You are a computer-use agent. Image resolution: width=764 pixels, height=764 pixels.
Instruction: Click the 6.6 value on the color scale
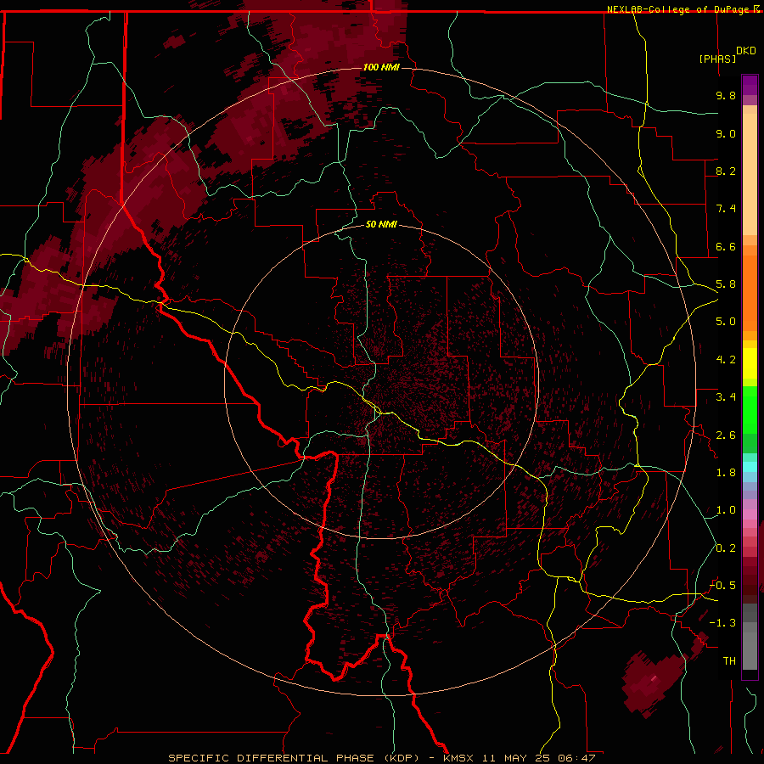tap(726, 246)
